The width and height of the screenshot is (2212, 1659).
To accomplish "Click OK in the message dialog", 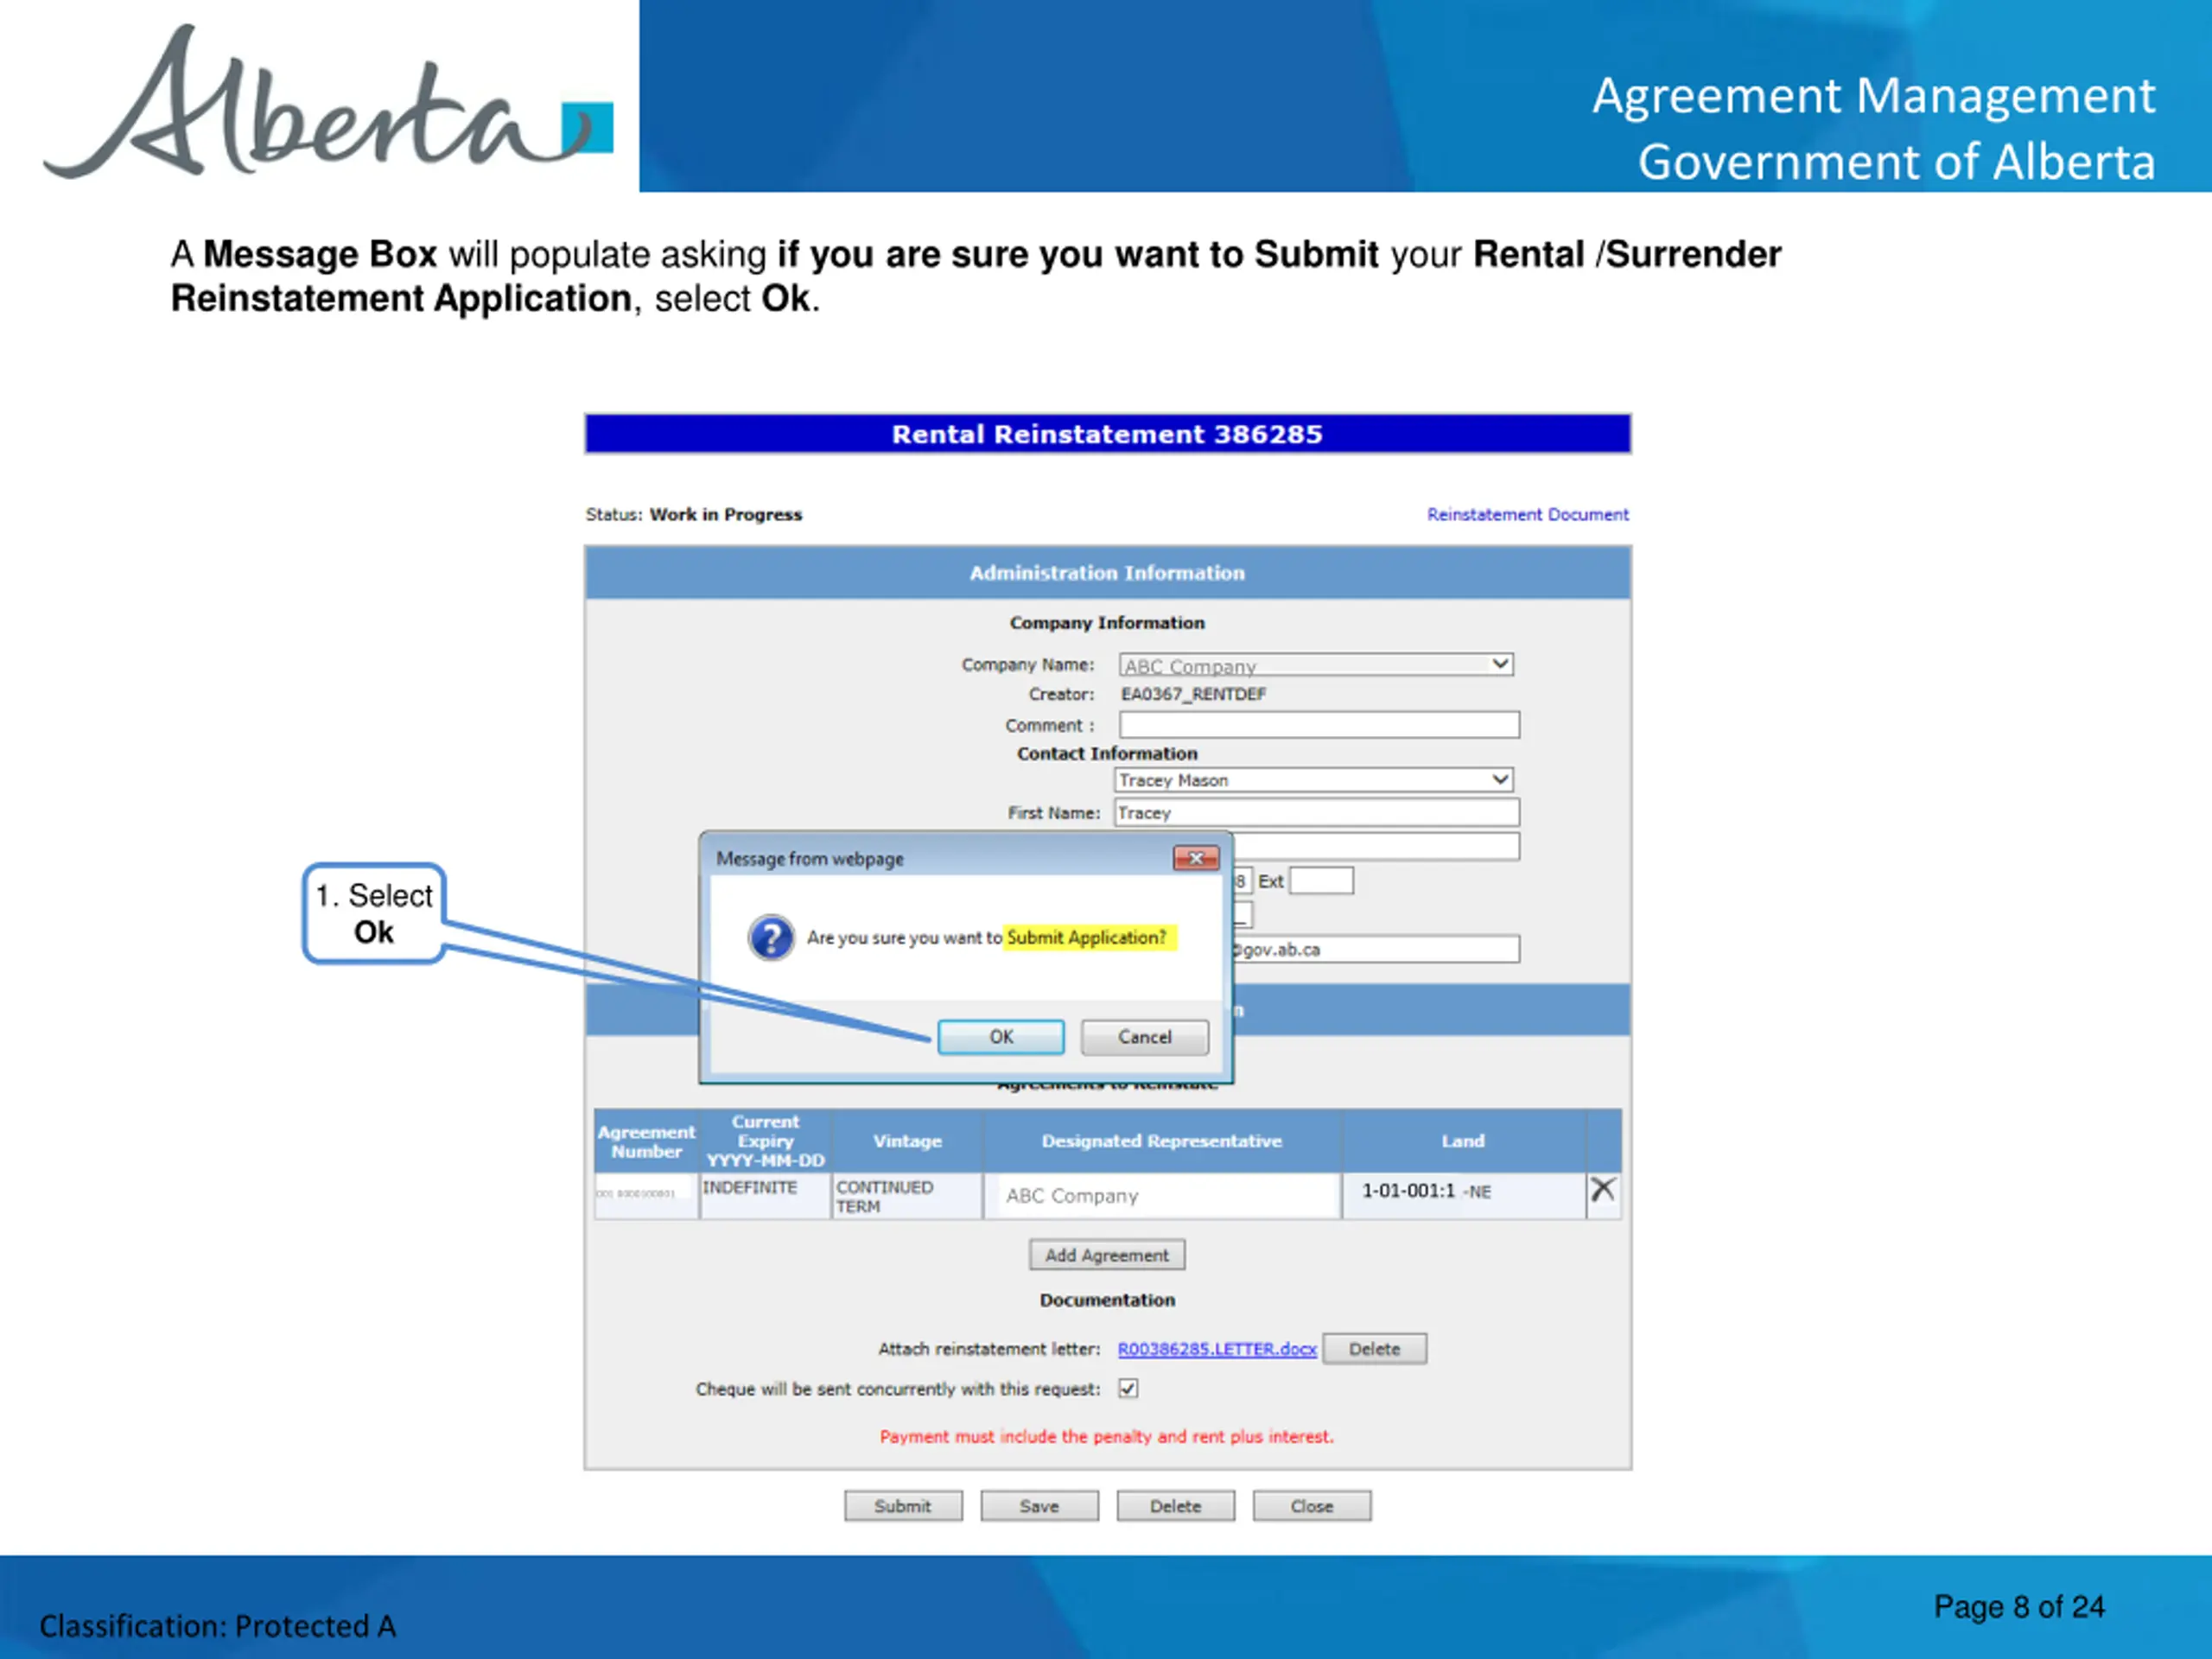I will (1000, 1037).
